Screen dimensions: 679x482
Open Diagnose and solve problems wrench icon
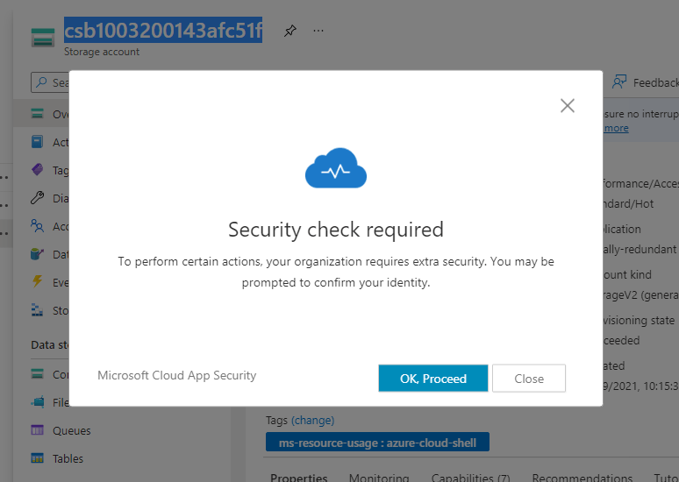click(x=37, y=198)
